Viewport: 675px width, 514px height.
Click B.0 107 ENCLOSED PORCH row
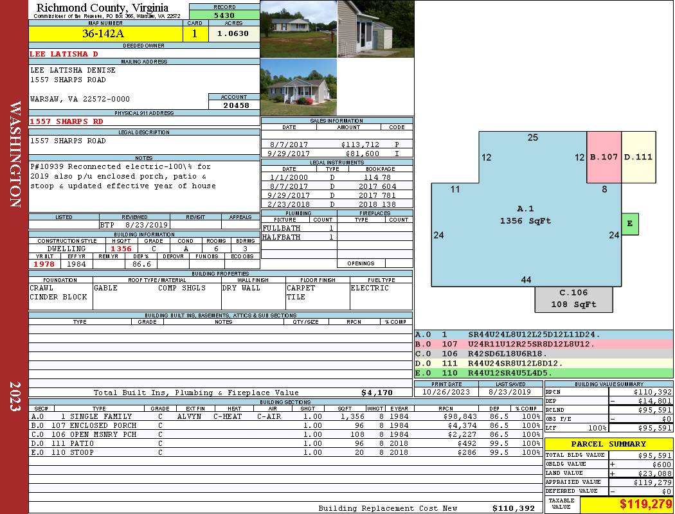(286, 425)
